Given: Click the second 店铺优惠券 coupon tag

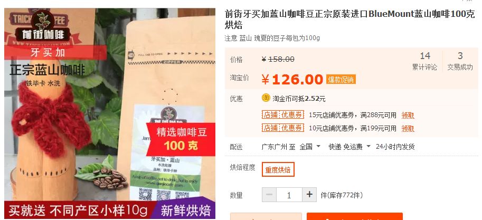Looking at the screenshot, I should (283, 128).
